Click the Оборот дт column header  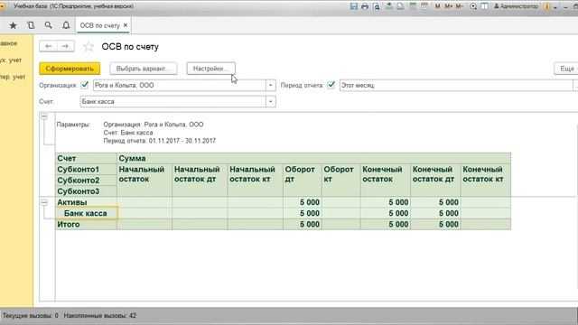[x=303, y=181]
